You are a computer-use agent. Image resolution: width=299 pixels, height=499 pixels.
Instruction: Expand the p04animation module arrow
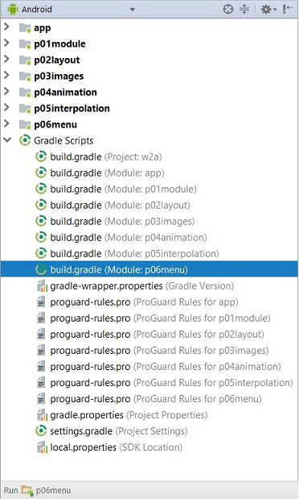pyautogui.click(x=6, y=92)
